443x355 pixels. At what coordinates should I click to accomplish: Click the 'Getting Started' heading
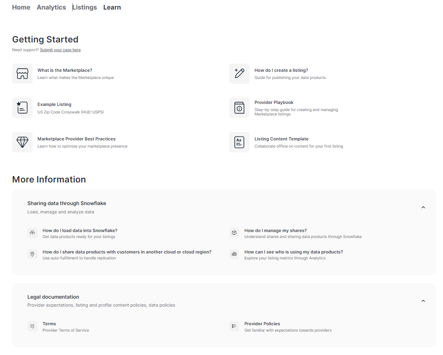pyautogui.click(x=45, y=39)
